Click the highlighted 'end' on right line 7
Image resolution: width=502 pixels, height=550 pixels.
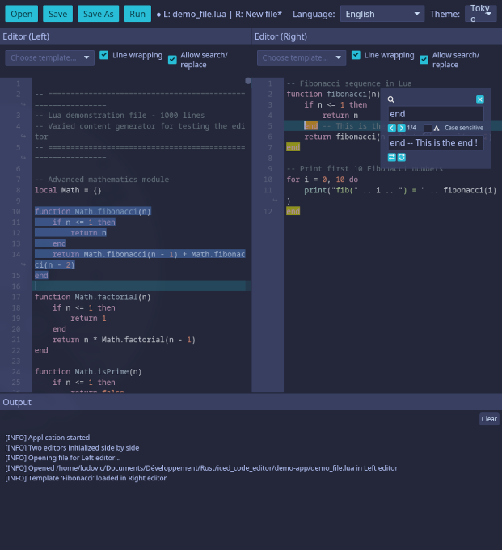(x=293, y=147)
